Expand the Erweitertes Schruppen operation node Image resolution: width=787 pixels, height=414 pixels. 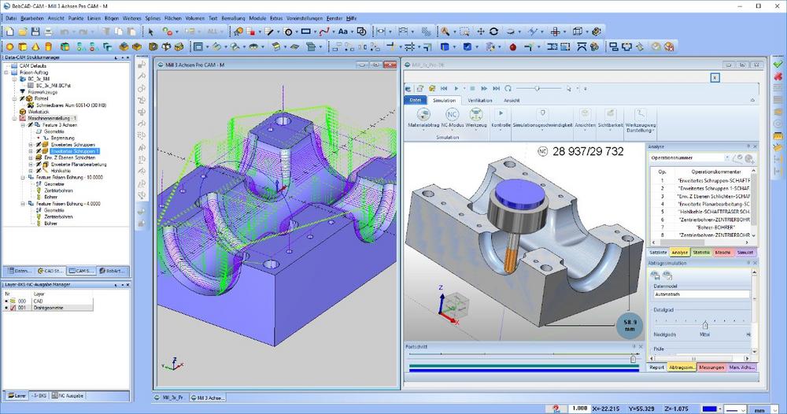pyautogui.click(x=31, y=145)
